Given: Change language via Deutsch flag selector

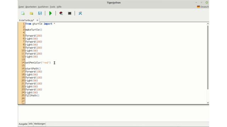Looking at the screenshot, I should [x=203, y=7].
